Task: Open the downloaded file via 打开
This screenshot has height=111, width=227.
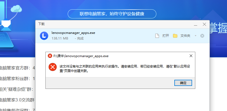Action: 166,36
